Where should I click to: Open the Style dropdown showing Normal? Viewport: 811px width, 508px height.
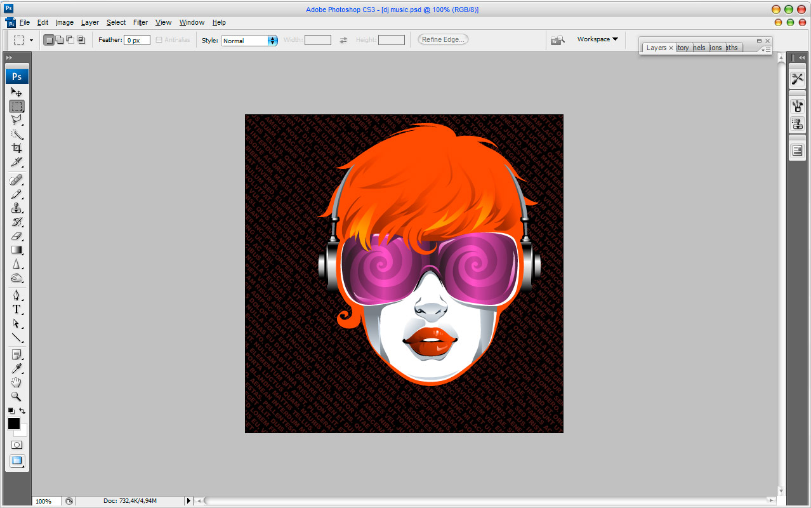tap(249, 41)
